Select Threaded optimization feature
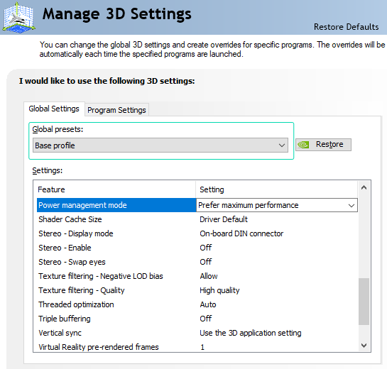 pyautogui.click(x=76, y=304)
